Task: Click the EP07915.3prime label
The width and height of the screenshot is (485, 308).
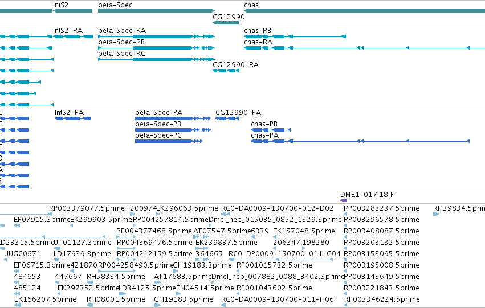Action: click(42, 220)
